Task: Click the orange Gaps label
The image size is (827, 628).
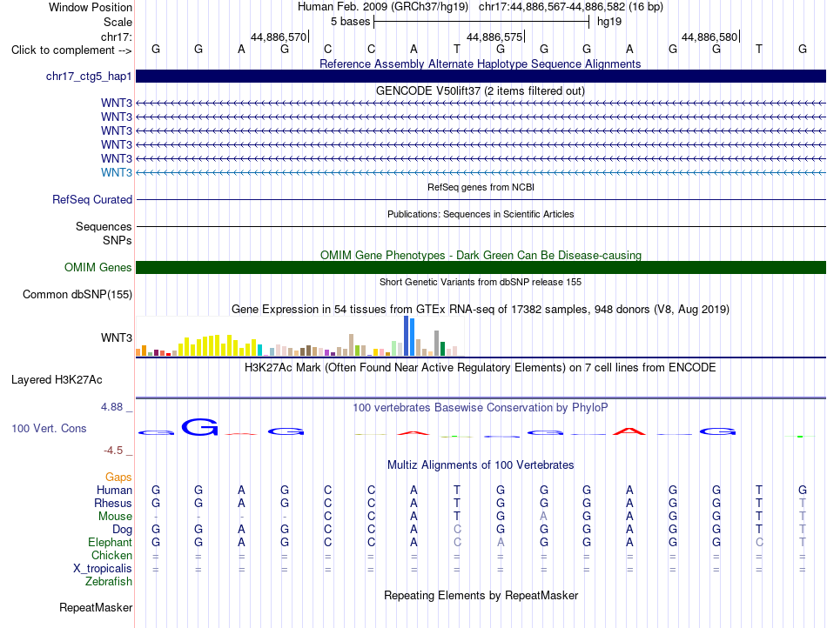Action: [118, 477]
